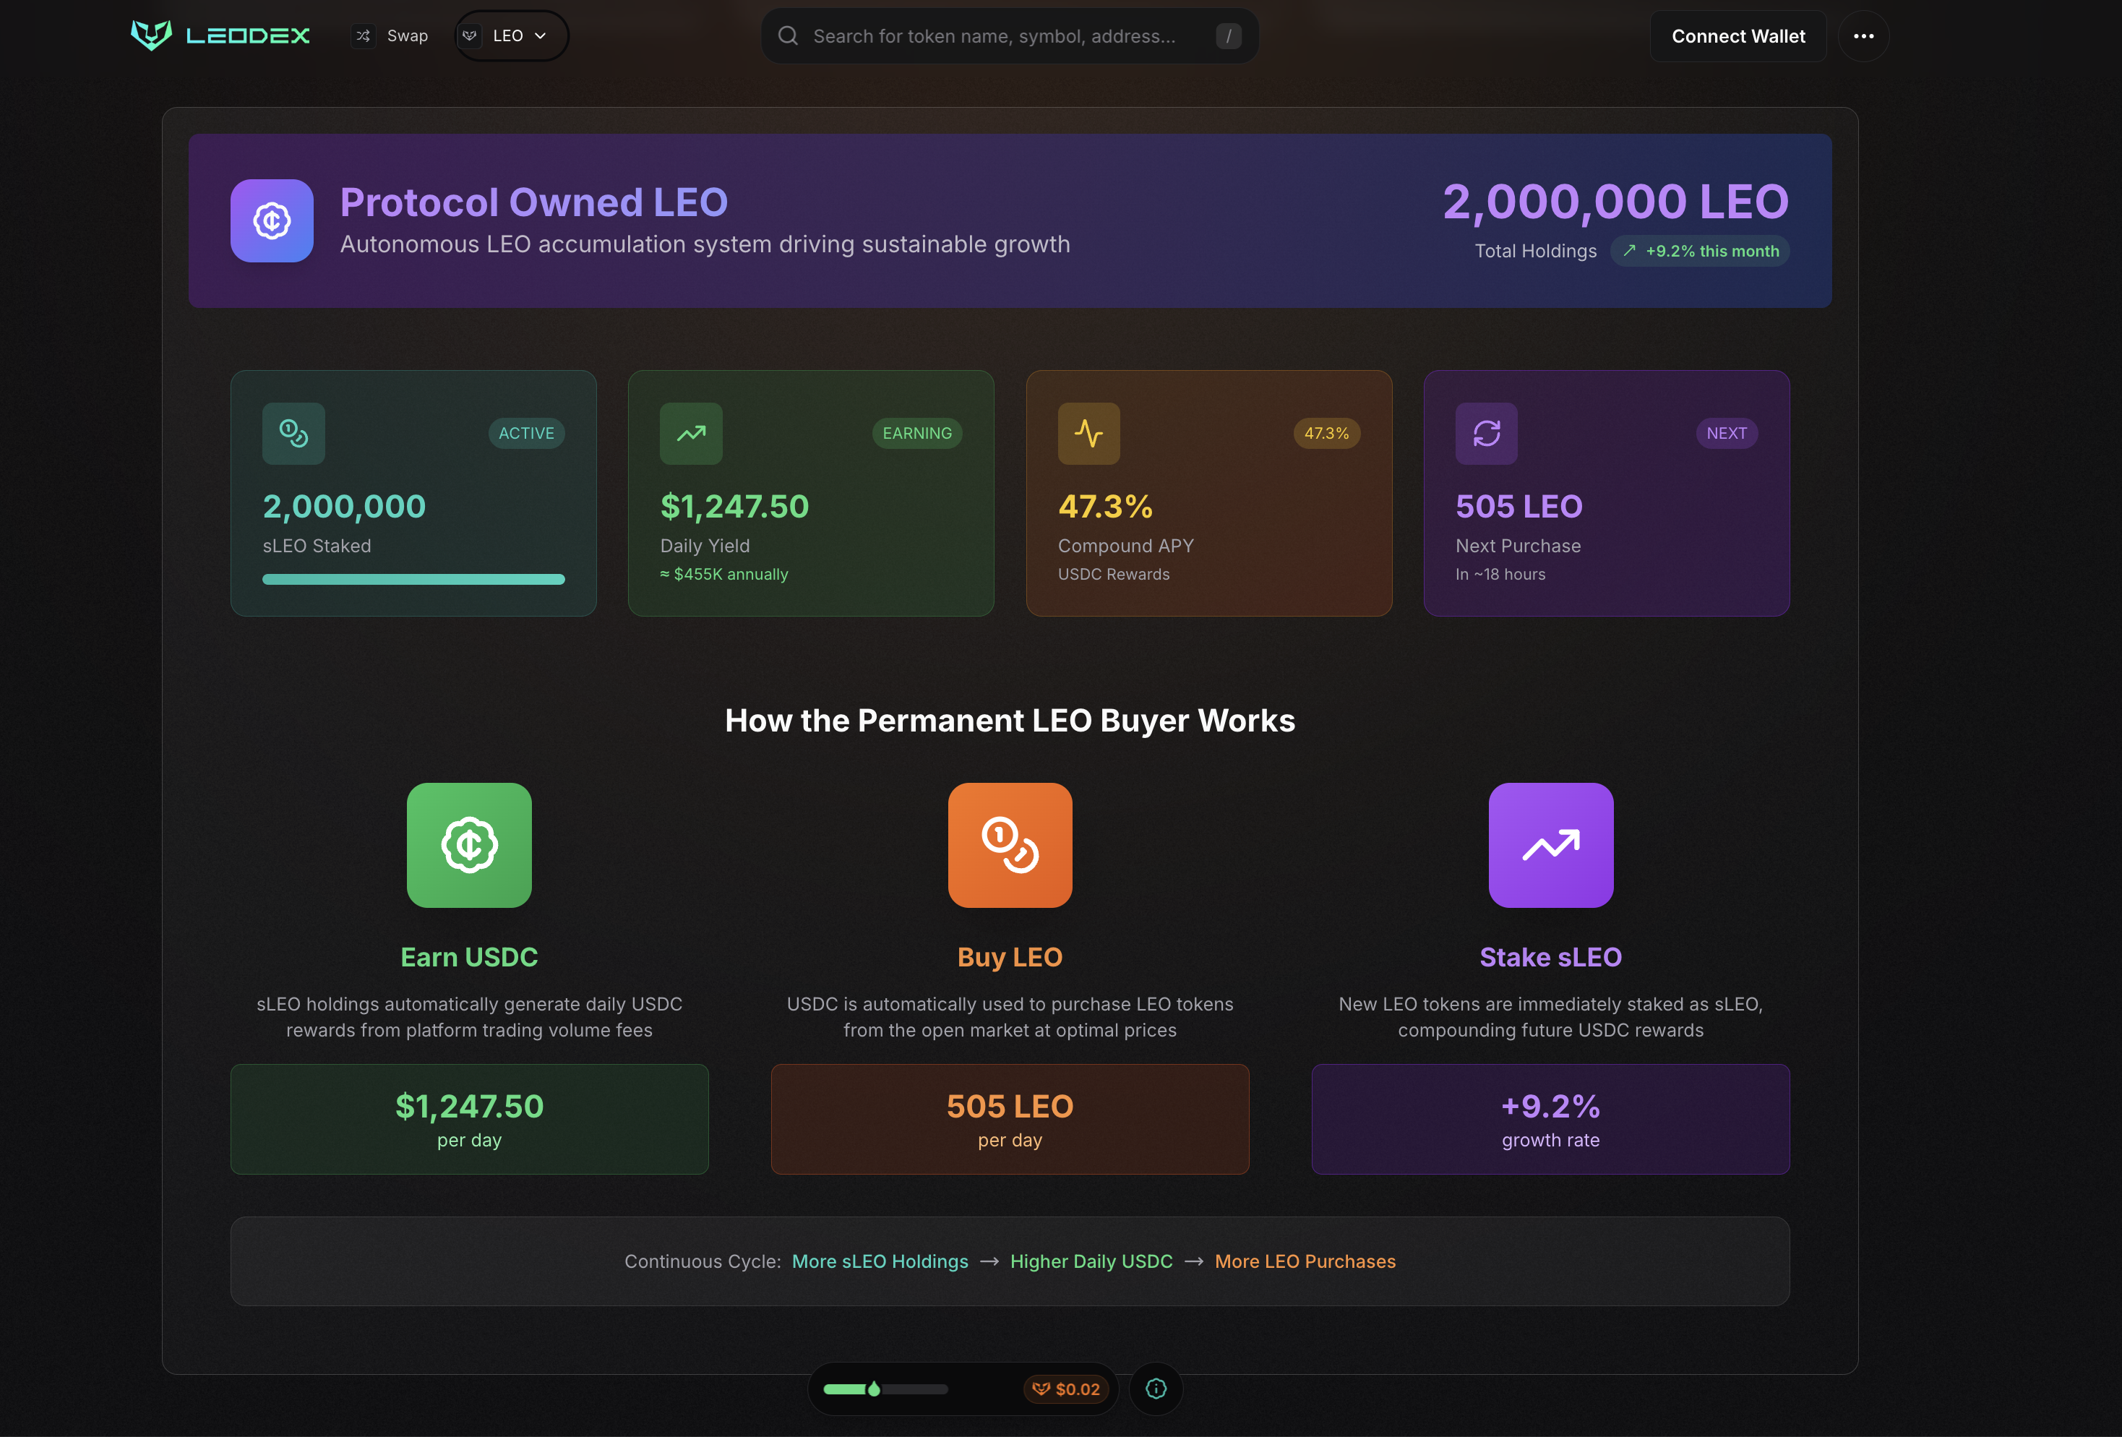Click the Daily Yield trending-up icon
Image resolution: width=2122 pixels, height=1437 pixels.
[691, 433]
